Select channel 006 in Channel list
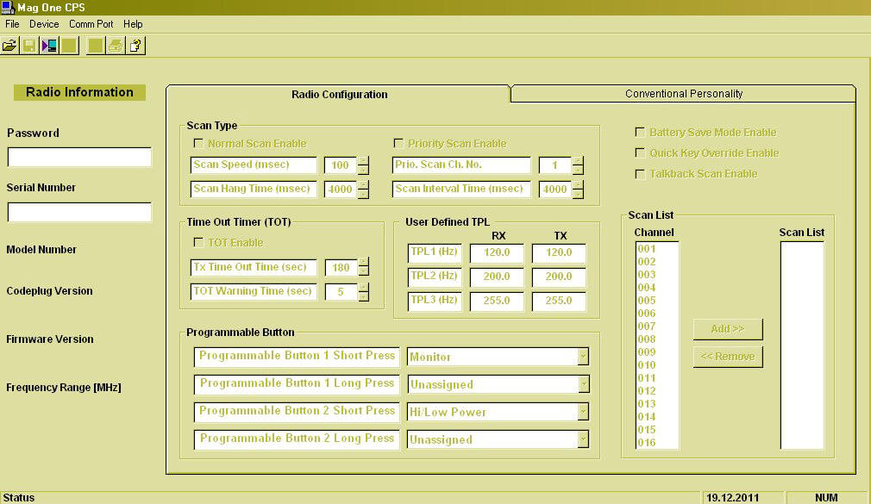 coord(647,313)
